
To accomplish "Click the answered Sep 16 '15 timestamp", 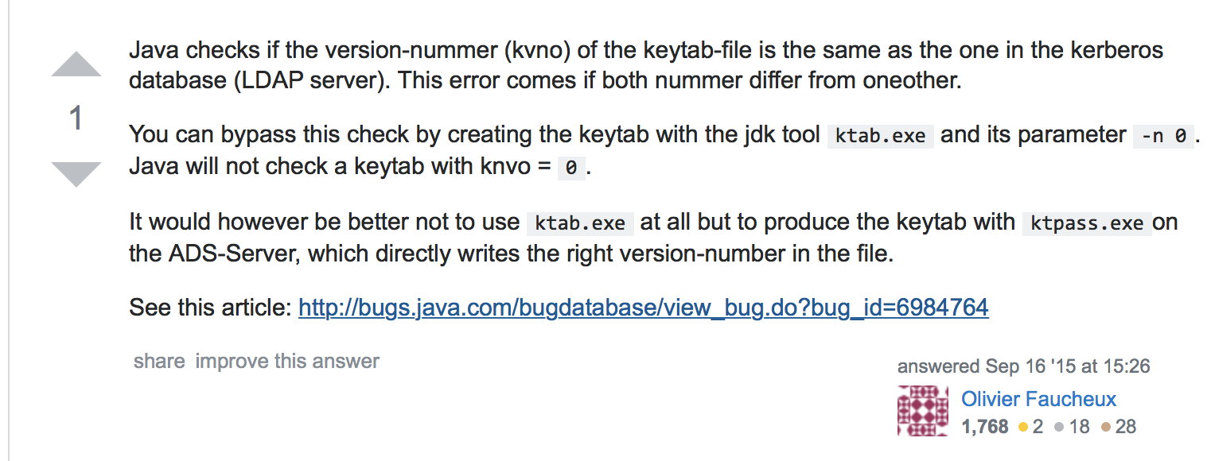I will click(1023, 366).
